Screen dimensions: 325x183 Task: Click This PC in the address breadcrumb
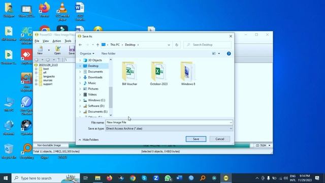pos(115,45)
